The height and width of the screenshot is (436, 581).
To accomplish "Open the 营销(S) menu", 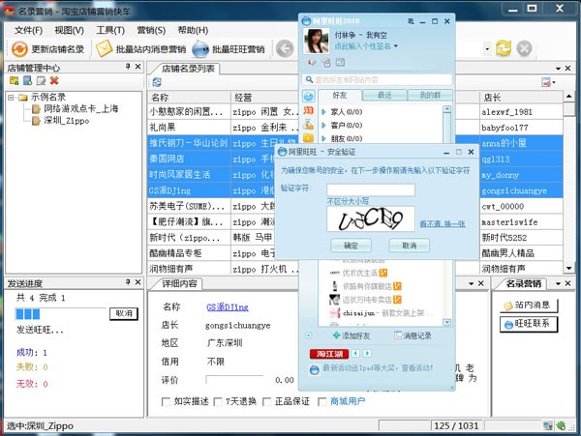I will click(151, 30).
